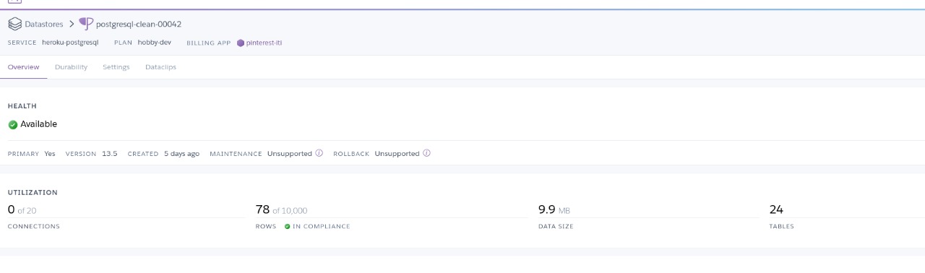Click the breadcrumb chevron after Datastores

tap(72, 24)
